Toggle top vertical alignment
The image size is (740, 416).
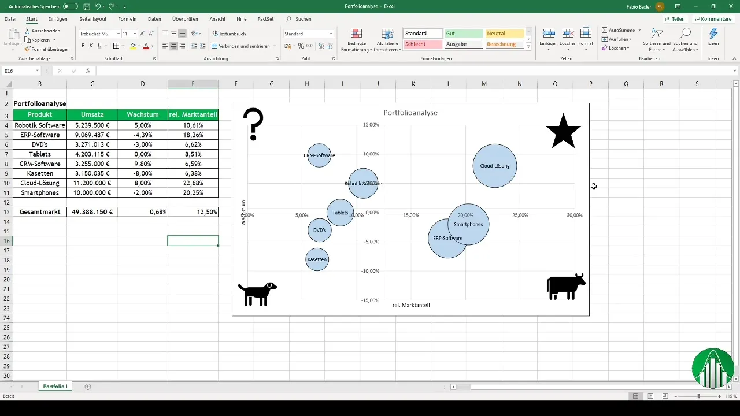click(x=165, y=34)
